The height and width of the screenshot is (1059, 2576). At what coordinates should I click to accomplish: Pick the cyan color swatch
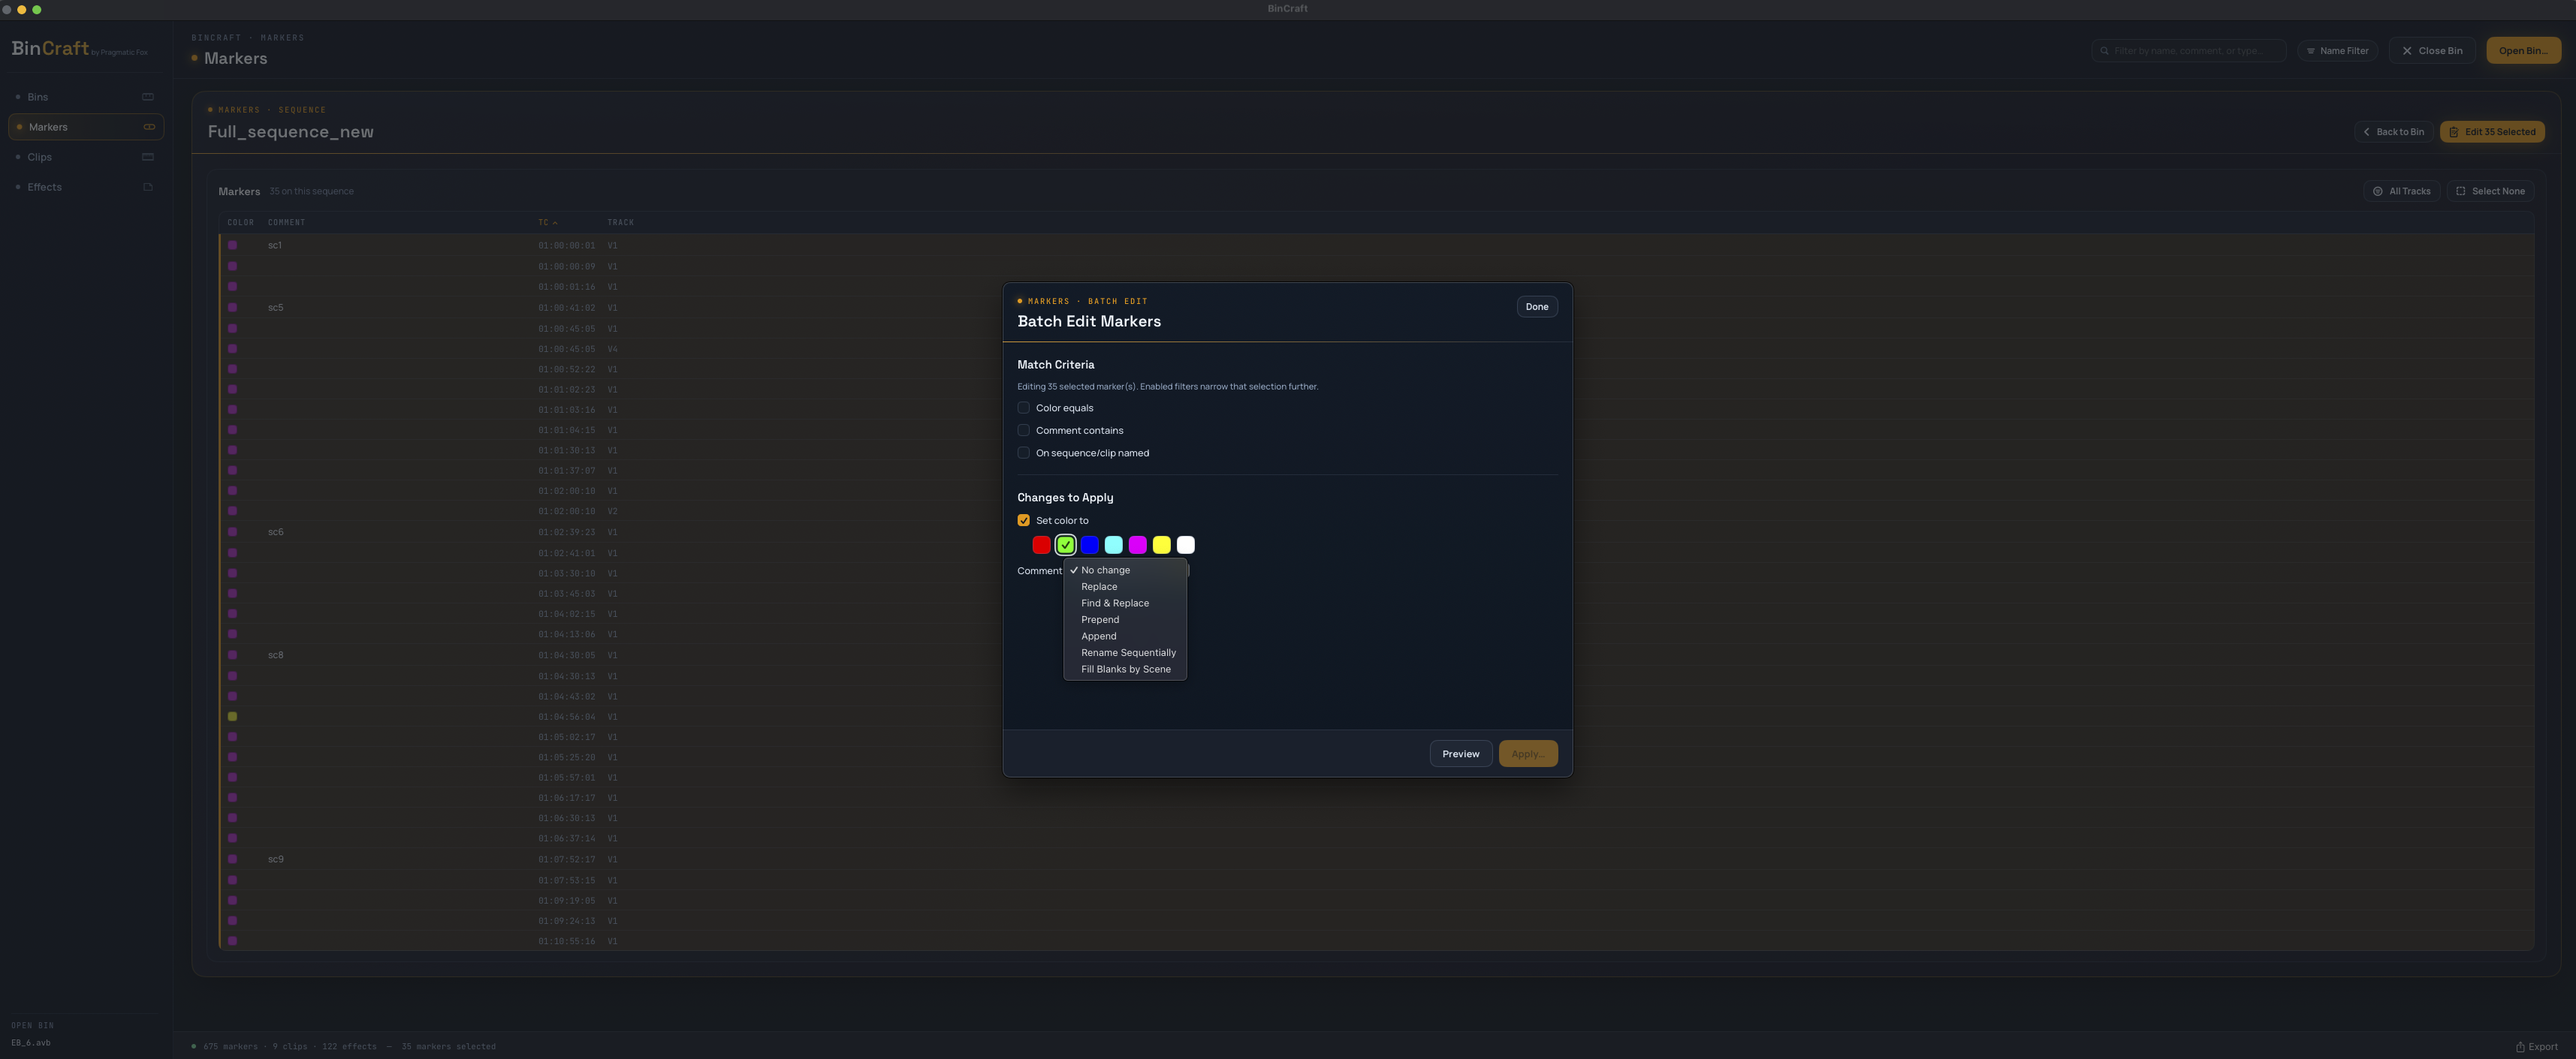tap(1113, 544)
